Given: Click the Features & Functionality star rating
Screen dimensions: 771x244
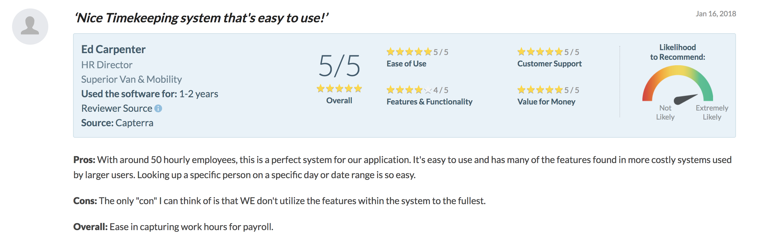Looking at the screenshot, I should [x=409, y=90].
